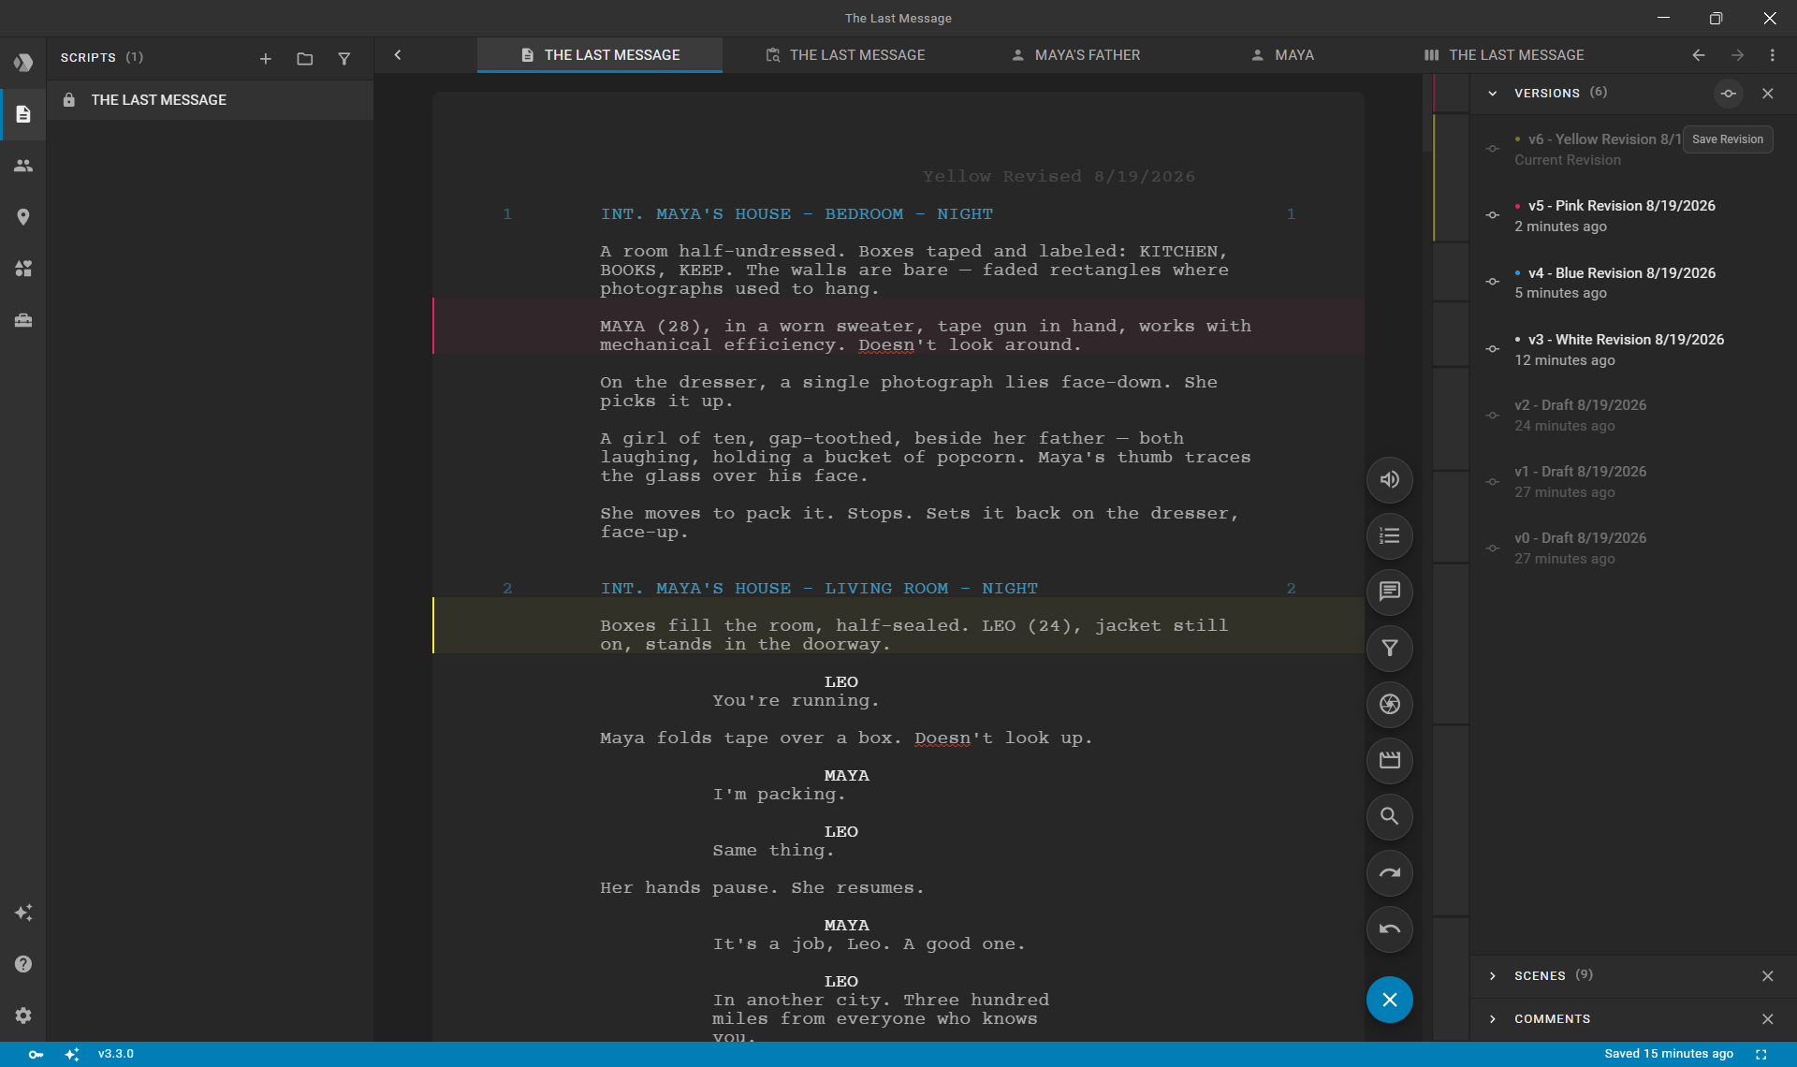The width and height of the screenshot is (1797, 1067).
Task: Click the undo arrow floating button
Action: coord(1390,929)
